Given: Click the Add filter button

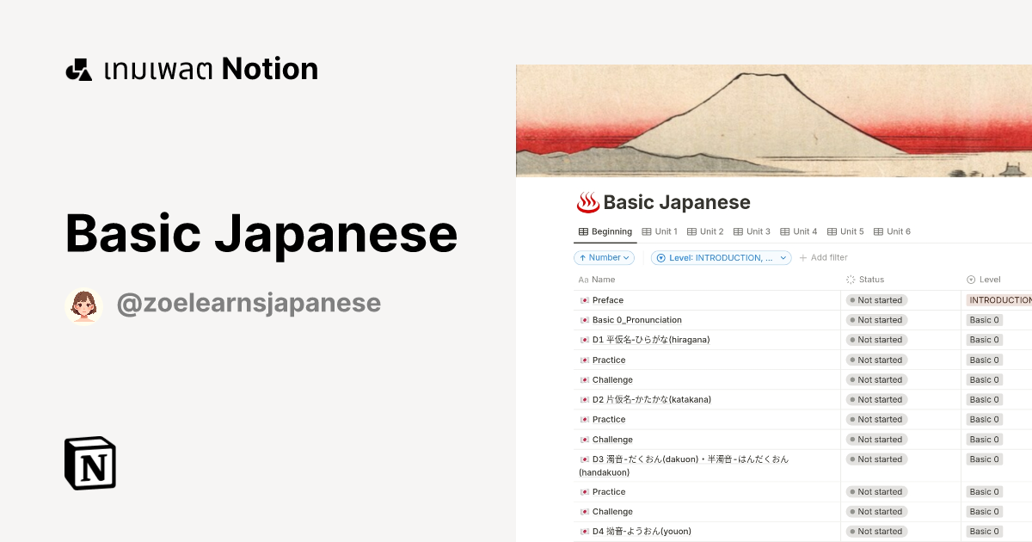Looking at the screenshot, I should coord(823,257).
